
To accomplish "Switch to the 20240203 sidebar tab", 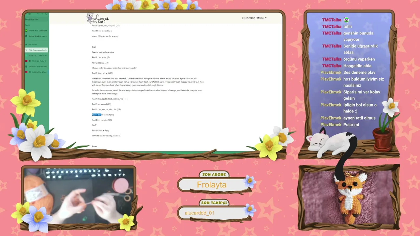I will (x=36, y=56).
